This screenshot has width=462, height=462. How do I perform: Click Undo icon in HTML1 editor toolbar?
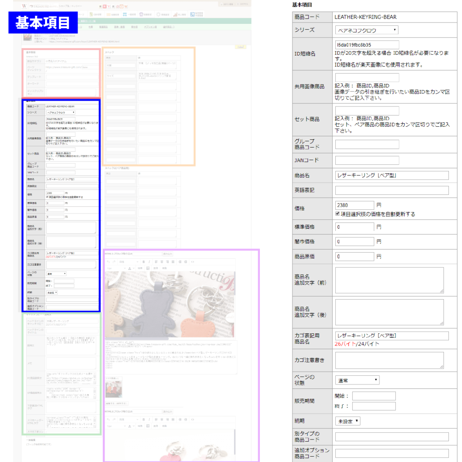[x=107, y=262]
